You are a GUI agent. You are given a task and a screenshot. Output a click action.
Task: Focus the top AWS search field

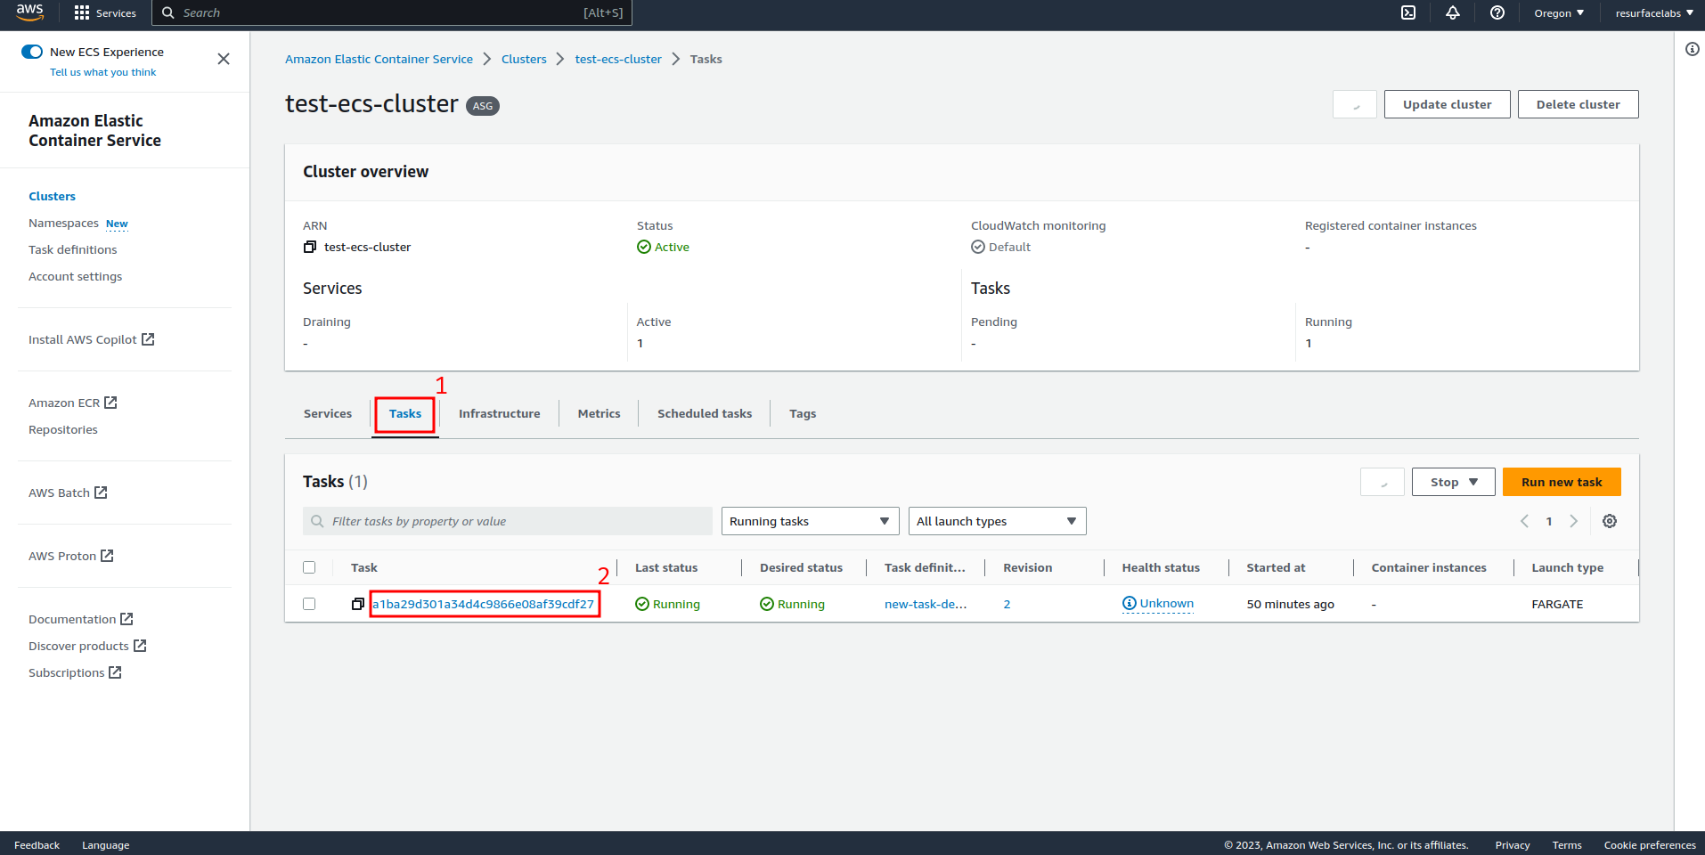[x=392, y=12]
